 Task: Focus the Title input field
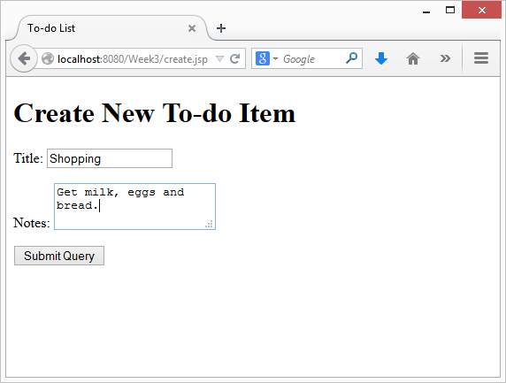[x=110, y=158]
